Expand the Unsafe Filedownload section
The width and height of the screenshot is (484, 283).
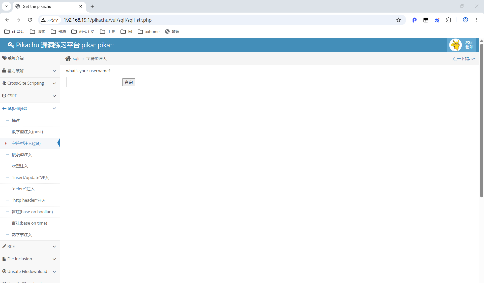[x=30, y=272]
